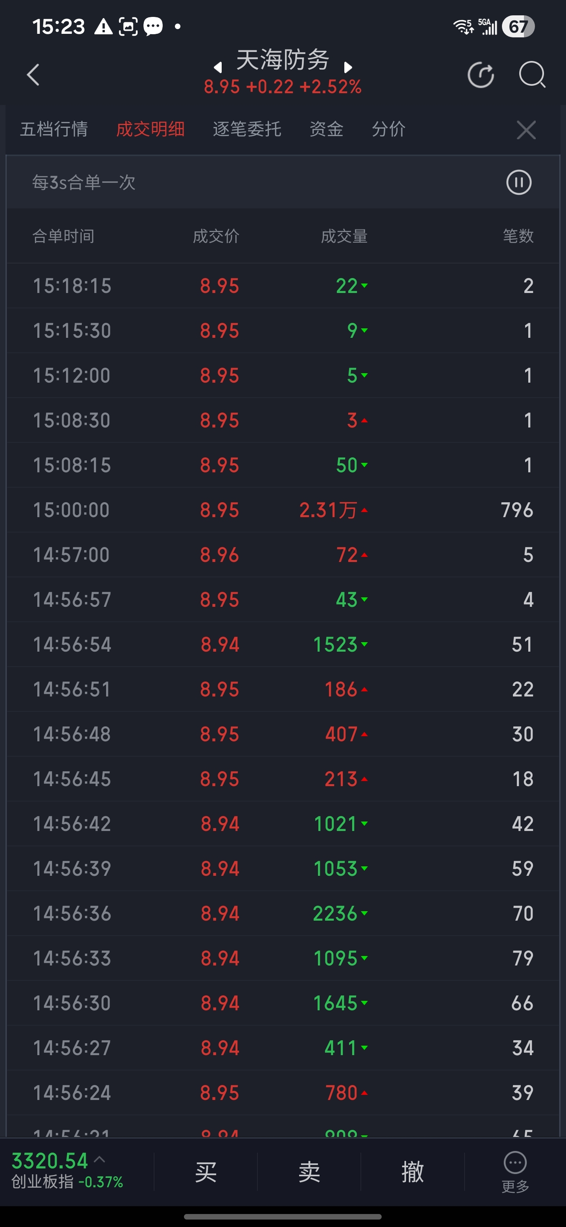Select the 14:56:45 trade row
The image size is (566, 1227).
(283, 779)
